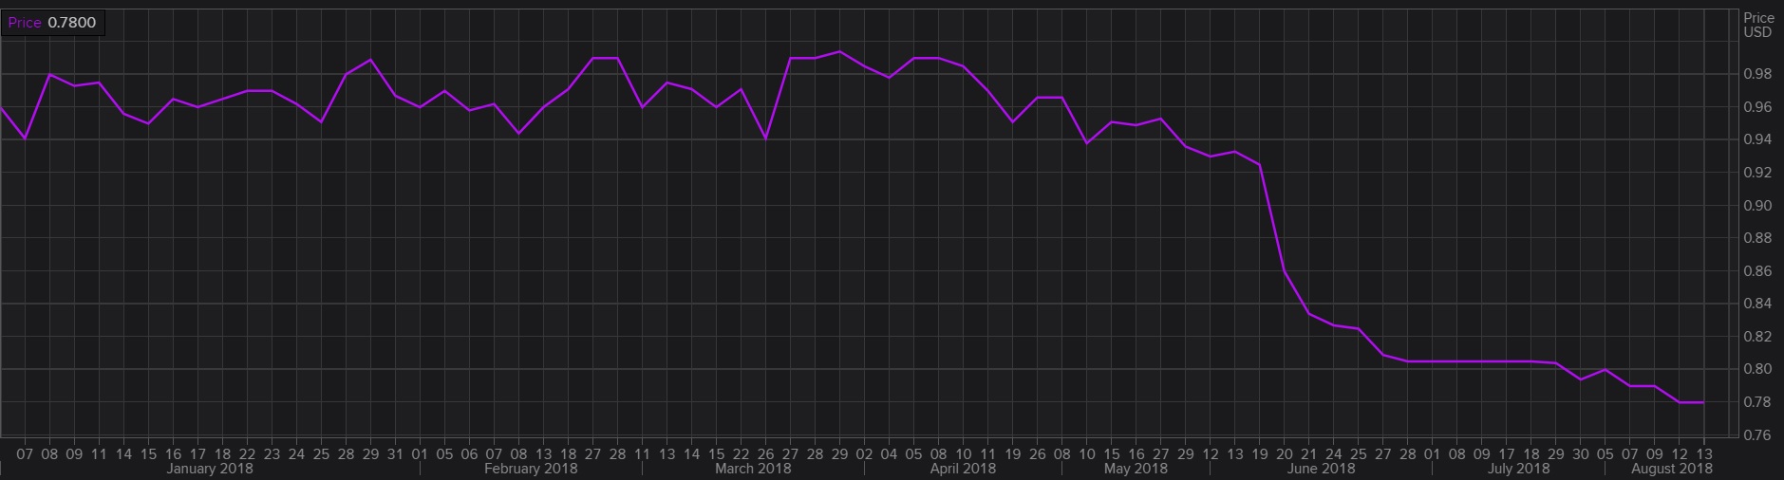
Task: Click the purple Price legend text
Action: 25,23
